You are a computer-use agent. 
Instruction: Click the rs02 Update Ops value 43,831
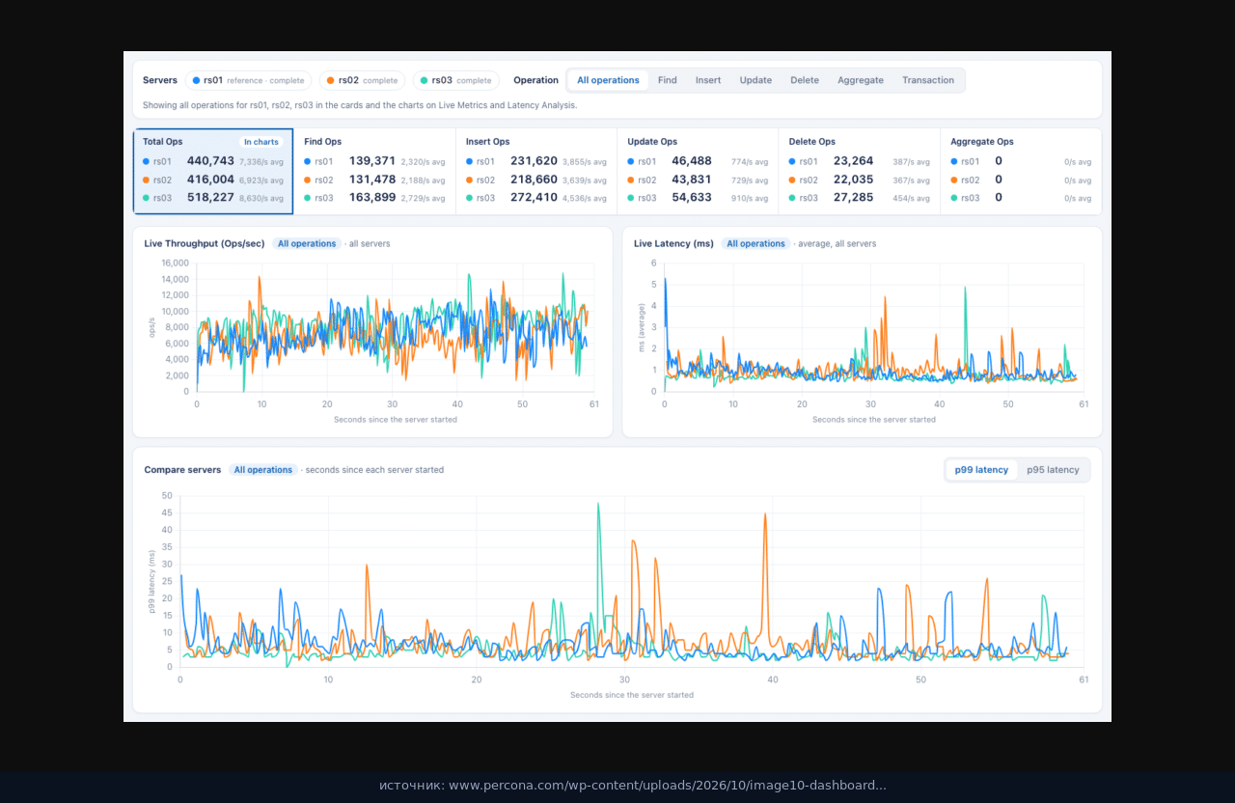pyautogui.click(x=692, y=180)
